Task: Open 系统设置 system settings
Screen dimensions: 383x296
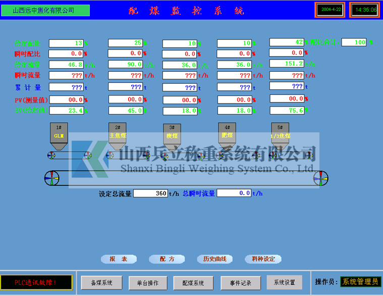Action: (x=285, y=282)
